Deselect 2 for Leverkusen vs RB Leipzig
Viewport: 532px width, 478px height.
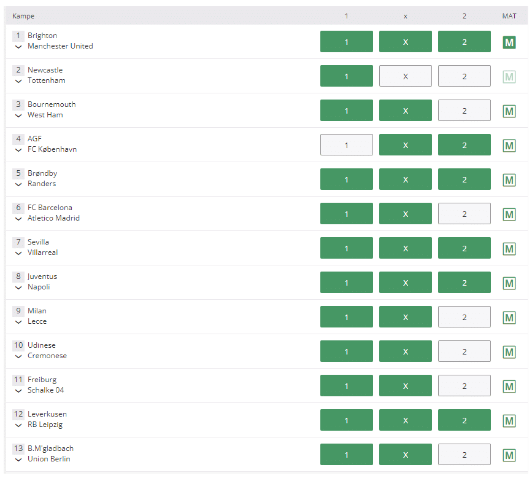(464, 420)
